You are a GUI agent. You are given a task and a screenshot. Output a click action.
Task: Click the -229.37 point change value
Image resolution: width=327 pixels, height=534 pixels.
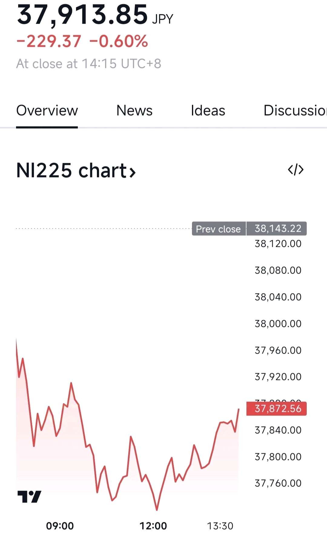click(49, 42)
